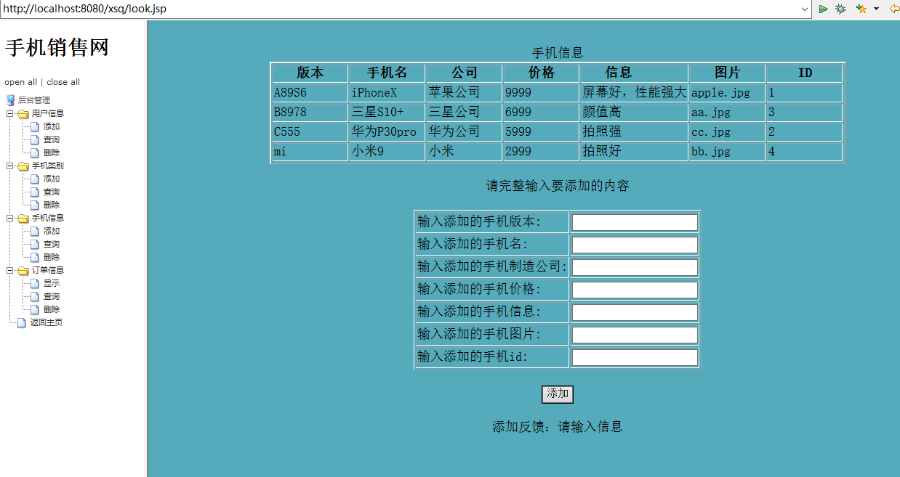Click page icon beside 显示 under 订单信息
Screen dimensions: 900x477
[x=35, y=283]
